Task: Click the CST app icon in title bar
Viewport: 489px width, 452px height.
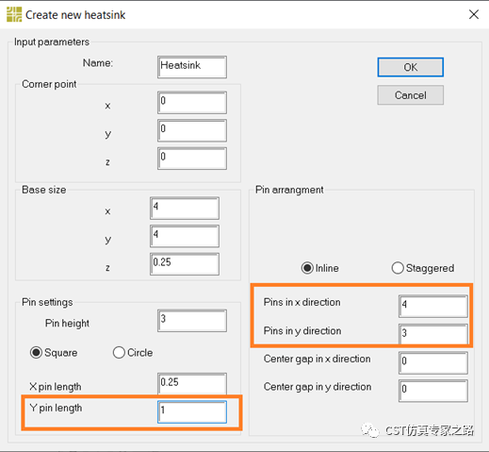Action: point(14,15)
